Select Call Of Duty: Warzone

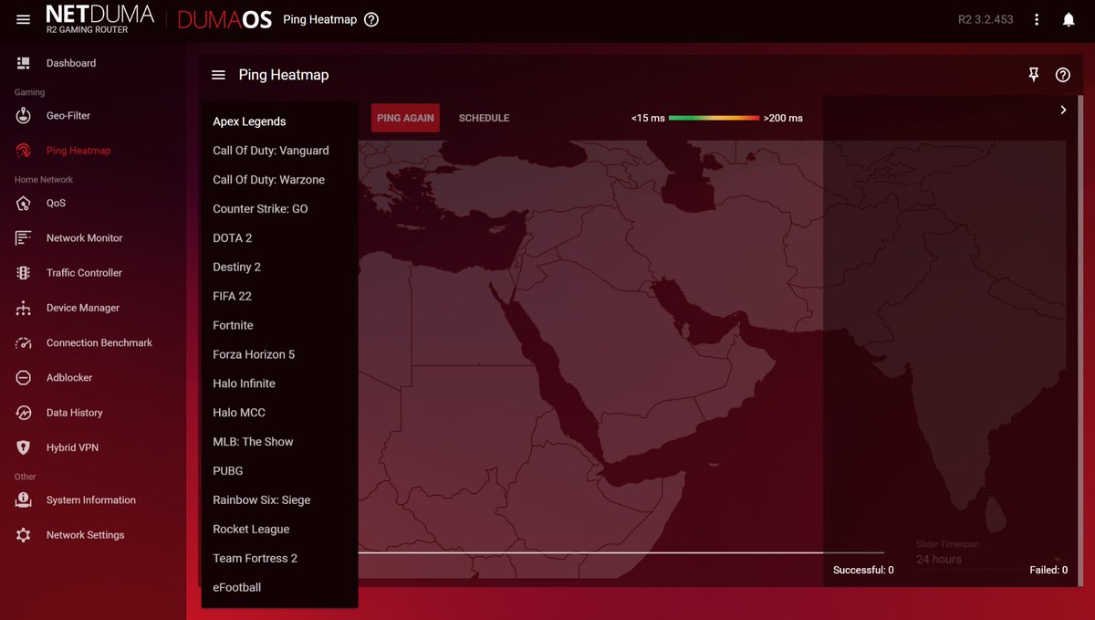coord(279,180)
